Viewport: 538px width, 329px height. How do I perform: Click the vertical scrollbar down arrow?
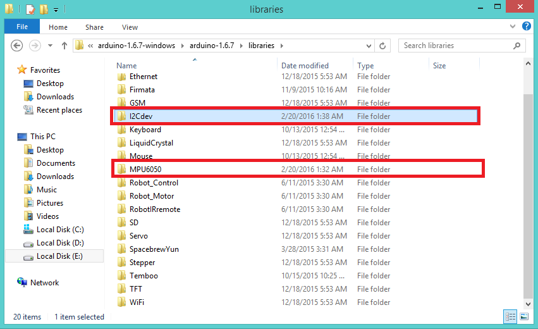pyautogui.click(x=529, y=305)
